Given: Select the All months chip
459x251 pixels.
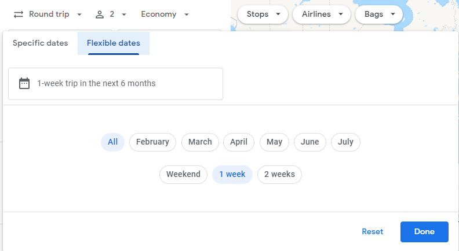Looking at the screenshot, I should tap(112, 142).
